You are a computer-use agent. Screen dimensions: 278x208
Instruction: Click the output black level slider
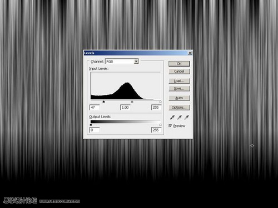click(x=91, y=125)
